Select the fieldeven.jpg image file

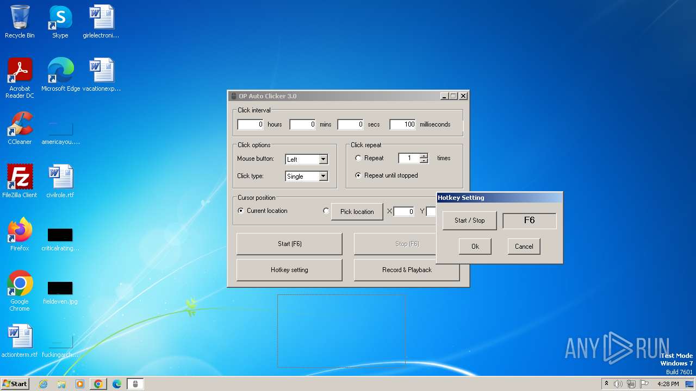(60, 292)
